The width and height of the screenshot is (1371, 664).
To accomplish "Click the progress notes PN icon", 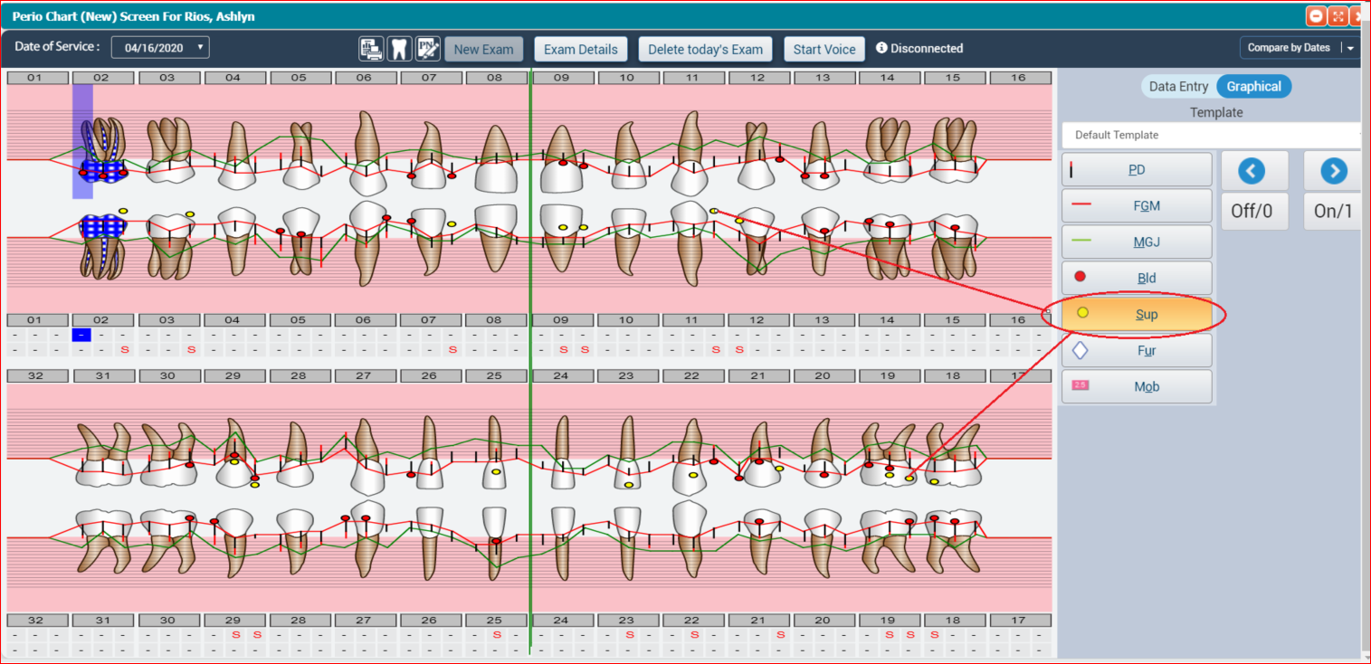I will (428, 49).
